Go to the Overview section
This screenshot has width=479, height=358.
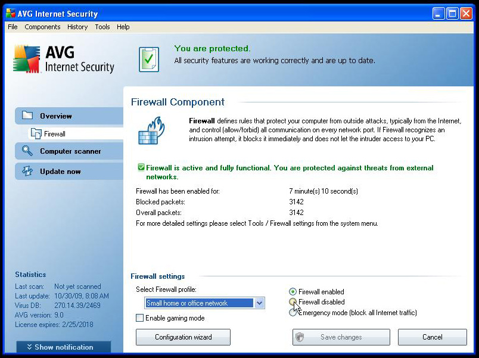click(69, 116)
